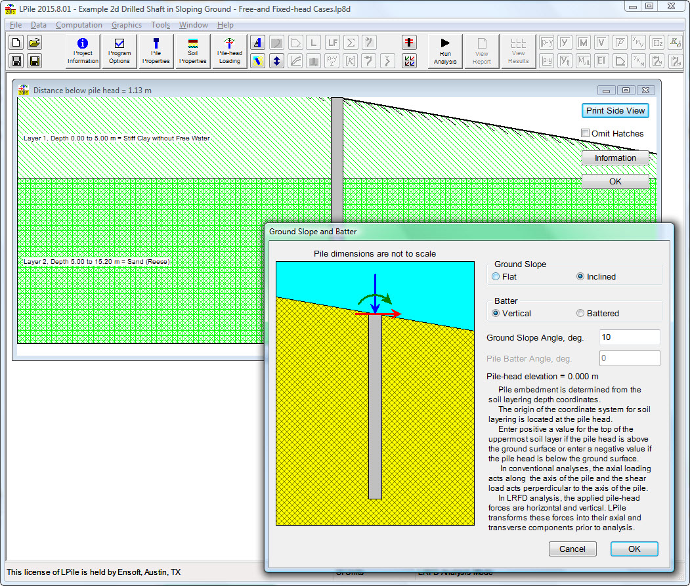Open the Project Information dialog
Screen dimensions: 690x586
point(83,51)
